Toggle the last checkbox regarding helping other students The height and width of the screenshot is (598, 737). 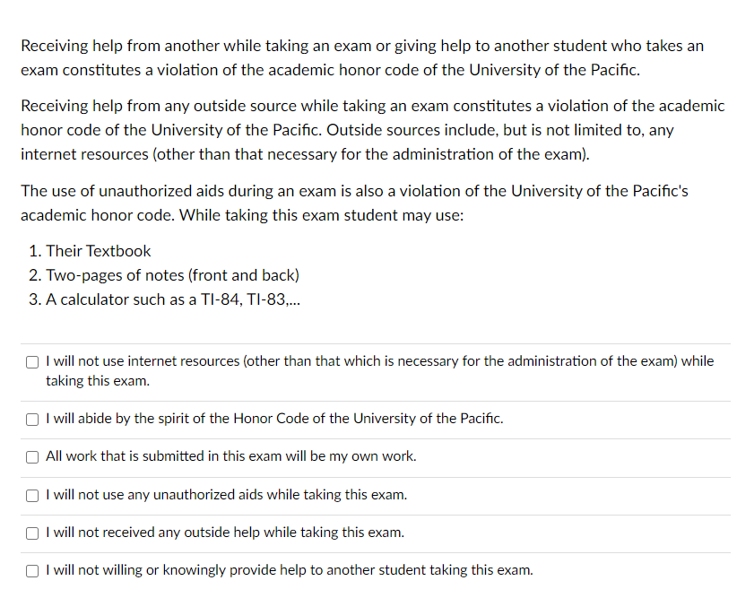click(32, 570)
